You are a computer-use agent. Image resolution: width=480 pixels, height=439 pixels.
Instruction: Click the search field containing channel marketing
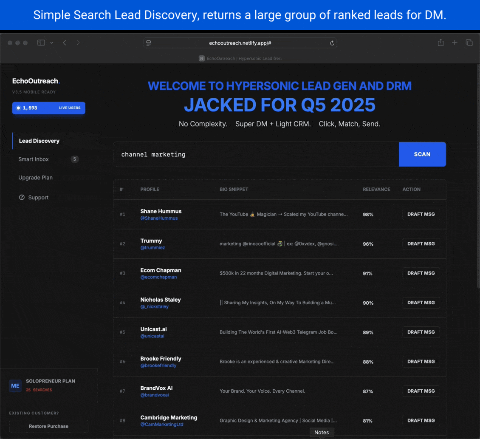click(256, 154)
